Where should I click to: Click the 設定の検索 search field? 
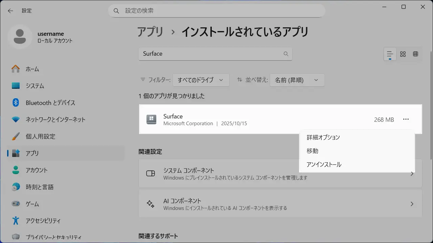[x=216, y=11]
